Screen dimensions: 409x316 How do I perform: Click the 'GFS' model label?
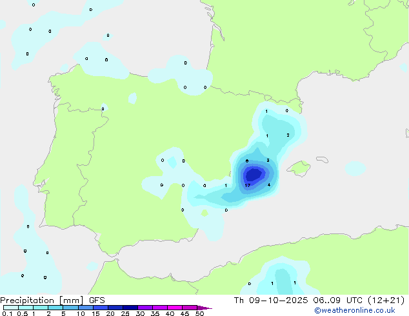[x=97, y=301]
